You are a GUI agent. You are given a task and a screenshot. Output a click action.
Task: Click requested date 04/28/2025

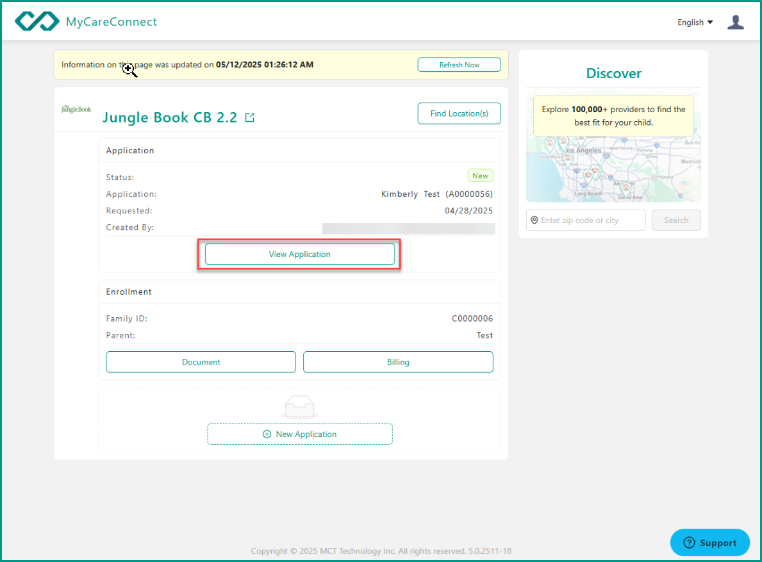click(468, 211)
